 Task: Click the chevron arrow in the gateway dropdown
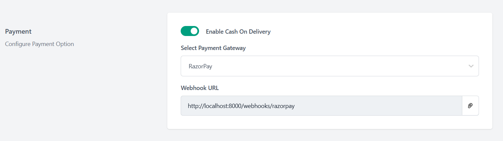(471, 66)
